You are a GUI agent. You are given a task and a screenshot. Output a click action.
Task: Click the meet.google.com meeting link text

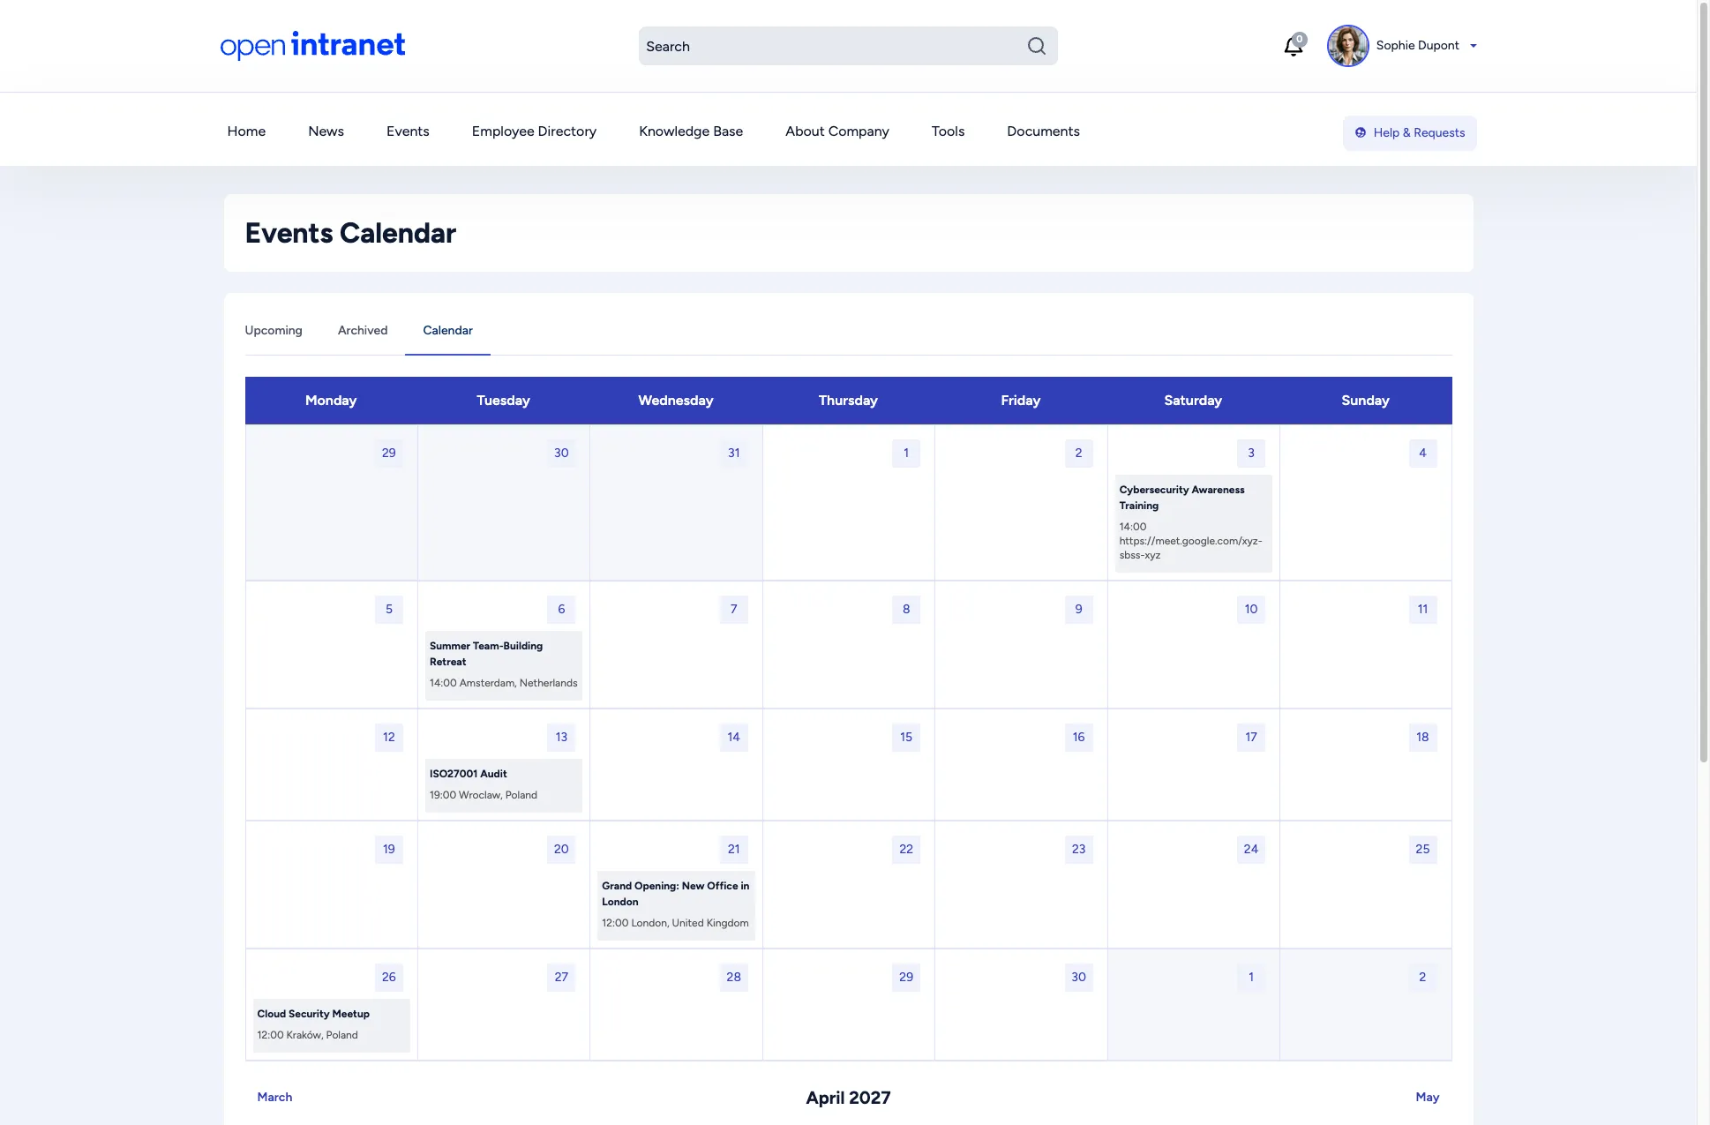coord(1190,548)
